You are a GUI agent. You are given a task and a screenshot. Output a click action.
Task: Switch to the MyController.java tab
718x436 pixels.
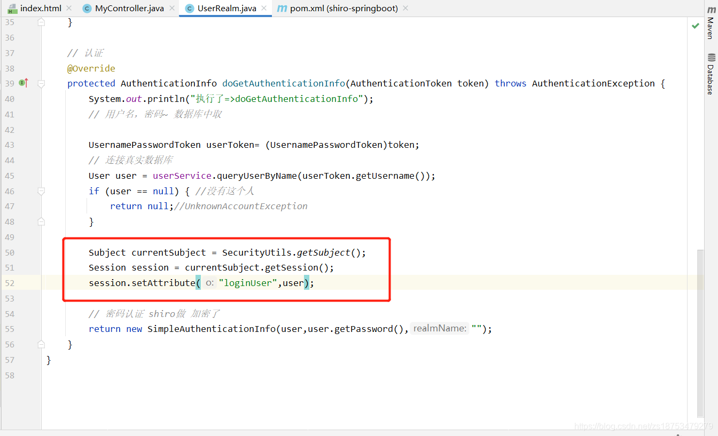point(129,9)
